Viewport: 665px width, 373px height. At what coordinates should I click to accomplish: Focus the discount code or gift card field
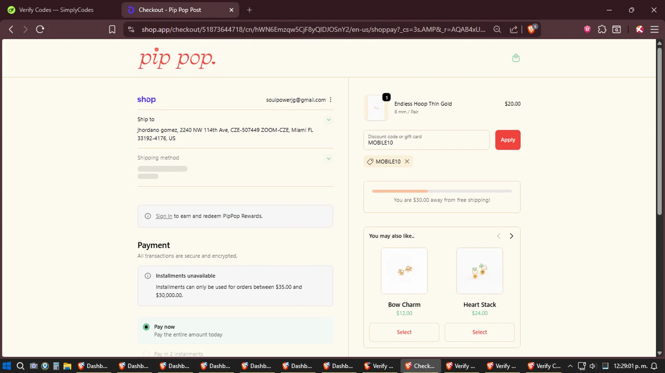coord(426,140)
